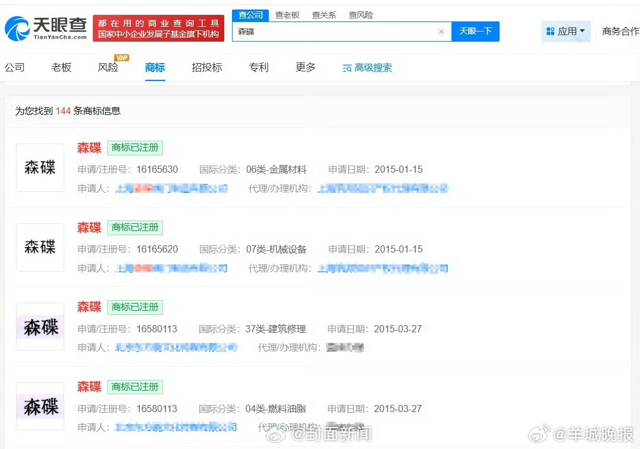Open 森碟 title link of 04类-燃料油脂 entry

pos(89,386)
